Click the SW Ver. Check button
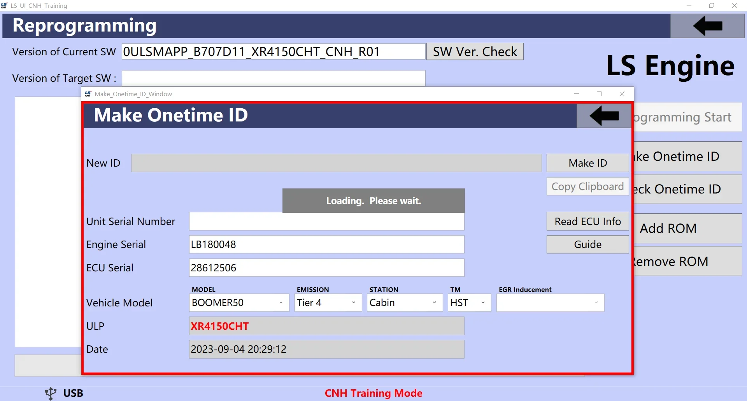The width and height of the screenshot is (747, 401). click(x=475, y=51)
